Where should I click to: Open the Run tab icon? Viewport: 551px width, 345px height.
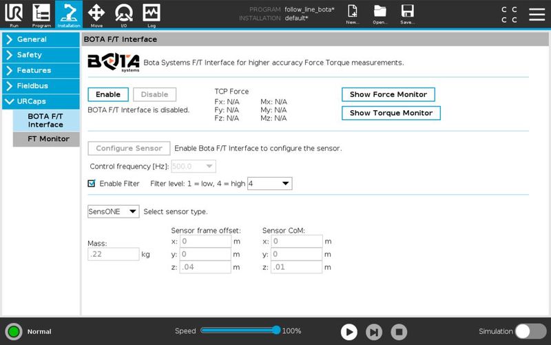pos(14,14)
